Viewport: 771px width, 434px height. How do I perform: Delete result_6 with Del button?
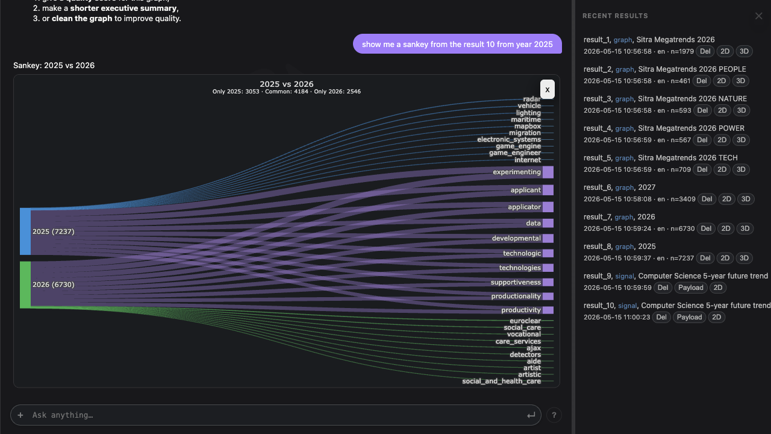[x=707, y=199]
